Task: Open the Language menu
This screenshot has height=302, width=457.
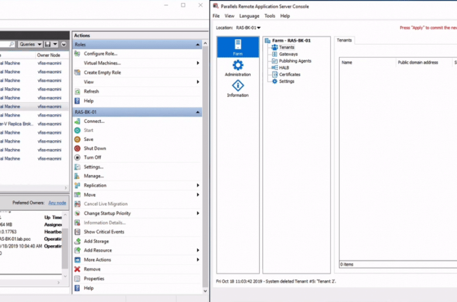Action: 249,16
